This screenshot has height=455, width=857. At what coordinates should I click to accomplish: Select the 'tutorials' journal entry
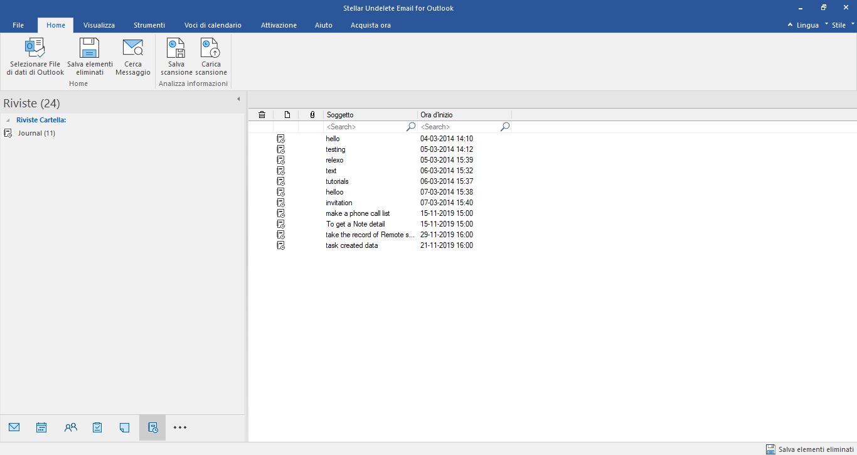point(337,181)
